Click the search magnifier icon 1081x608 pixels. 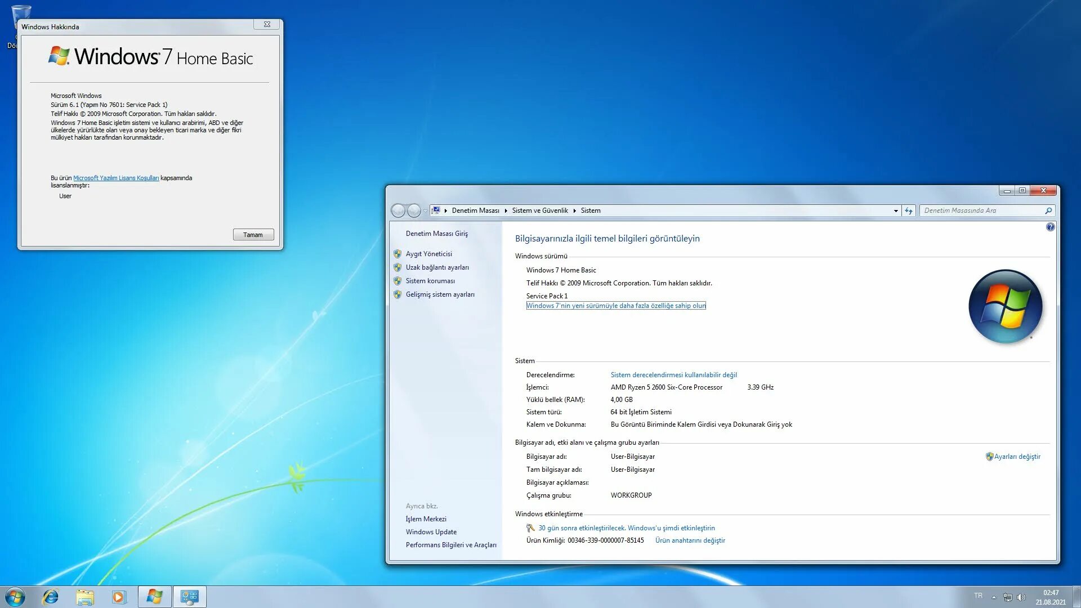tap(1048, 211)
